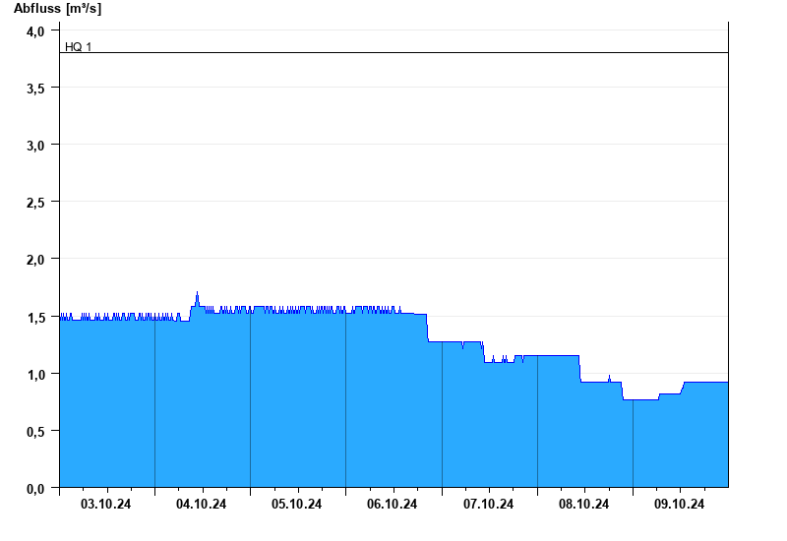This screenshot has height=541, width=787.
Task: Click the highest discharge peak near 04.10.24
Action: pyautogui.click(x=197, y=293)
